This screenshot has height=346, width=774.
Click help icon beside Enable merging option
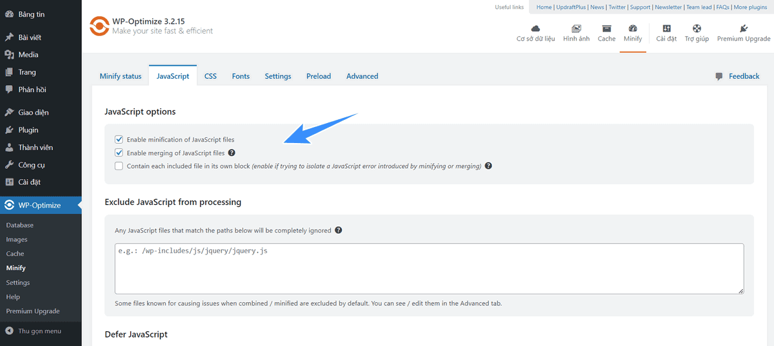(232, 153)
